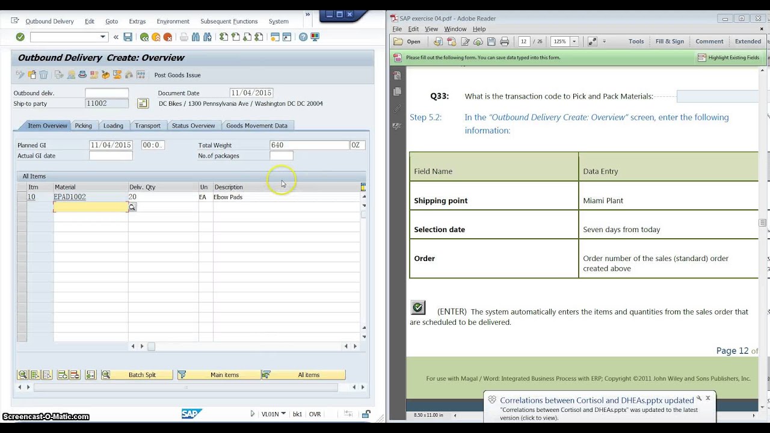Image resolution: width=770 pixels, height=433 pixels.
Task: Click the SAP Find binoculars icon
Action: (x=196, y=37)
